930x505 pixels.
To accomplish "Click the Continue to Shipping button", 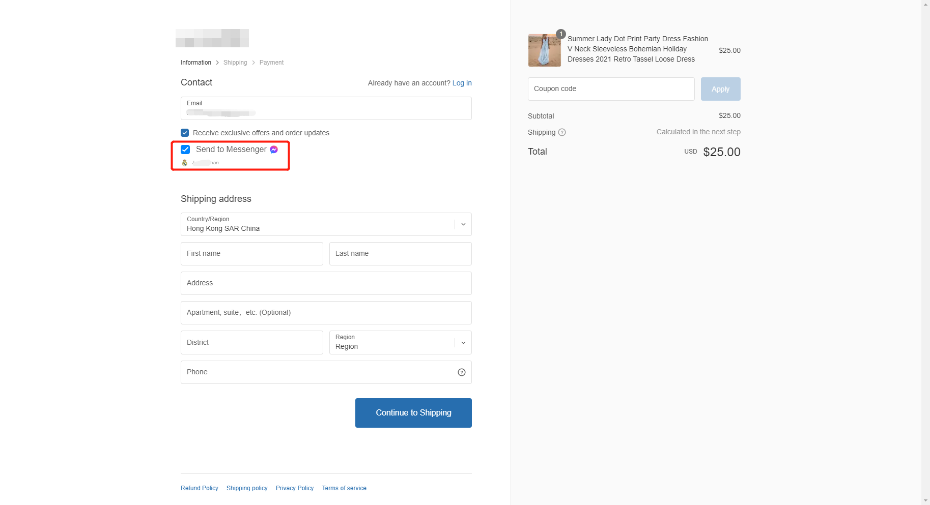I will (413, 413).
